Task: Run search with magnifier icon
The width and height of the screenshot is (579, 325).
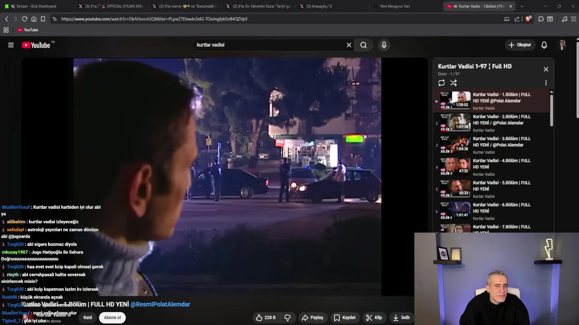Action: pyautogui.click(x=364, y=45)
